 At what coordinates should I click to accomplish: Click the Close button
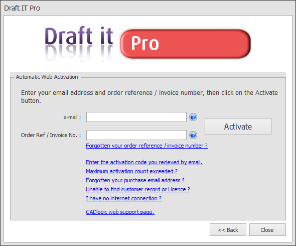267,230
